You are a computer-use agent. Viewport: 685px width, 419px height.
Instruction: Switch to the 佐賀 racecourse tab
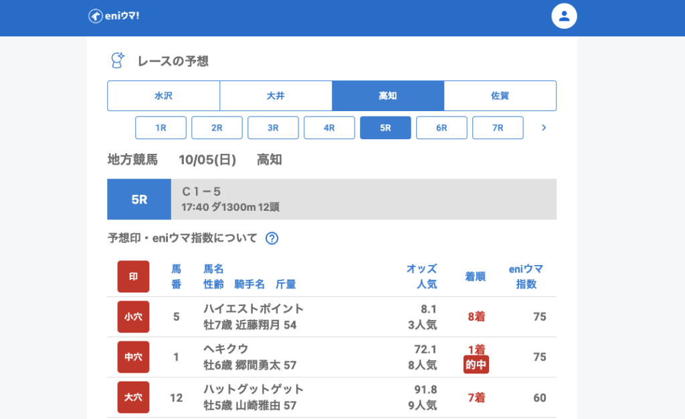coord(500,96)
